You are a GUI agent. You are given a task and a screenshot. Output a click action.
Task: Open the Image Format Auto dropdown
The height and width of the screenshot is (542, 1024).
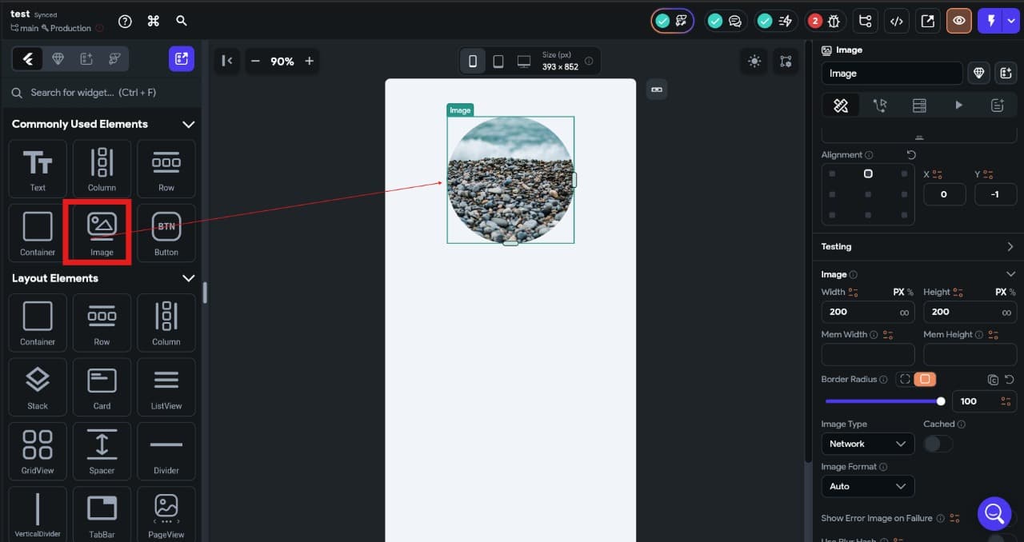tap(867, 486)
